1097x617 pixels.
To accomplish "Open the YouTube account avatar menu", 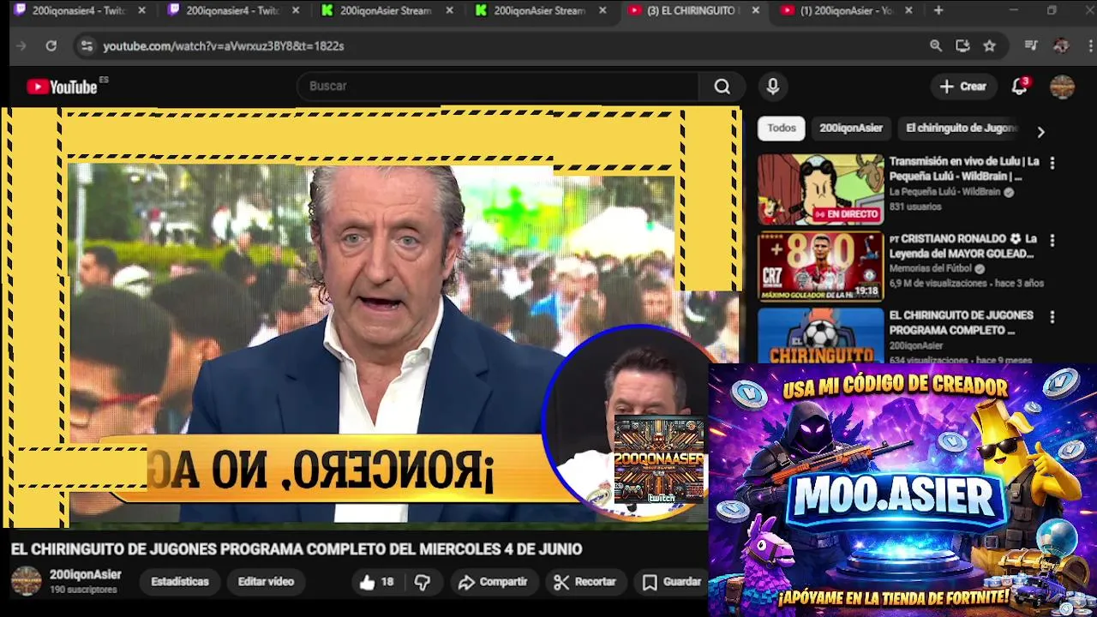I will click(x=1062, y=87).
